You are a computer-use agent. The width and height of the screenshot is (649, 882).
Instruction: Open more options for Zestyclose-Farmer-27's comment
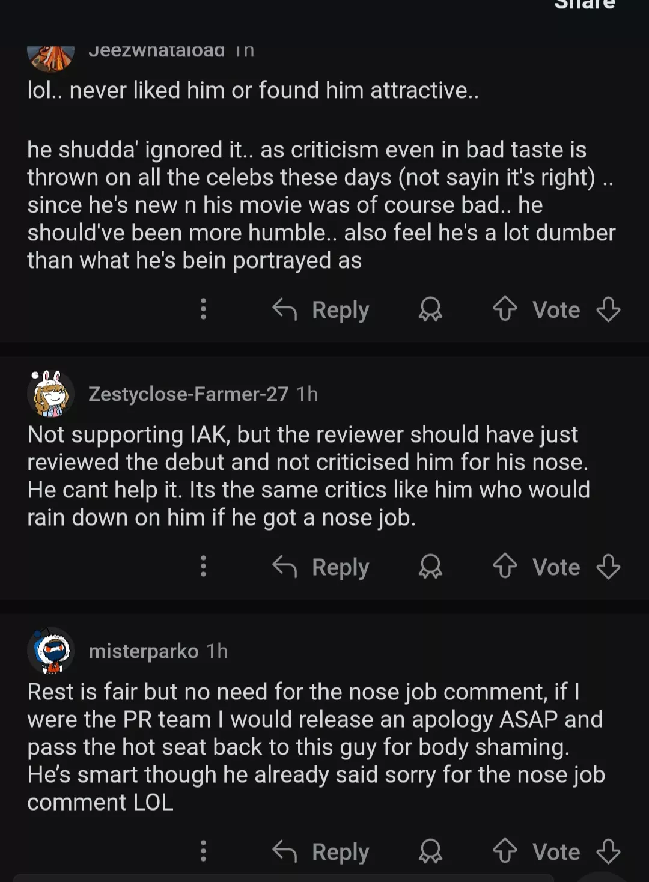[x=203, y=566]
